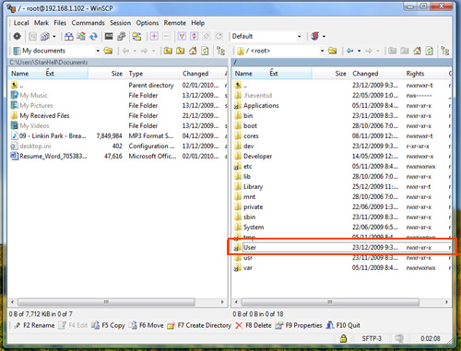Viewport: 461px width, 351px height.
Task: Open the Help menu
Action: [x=197, y=23]
